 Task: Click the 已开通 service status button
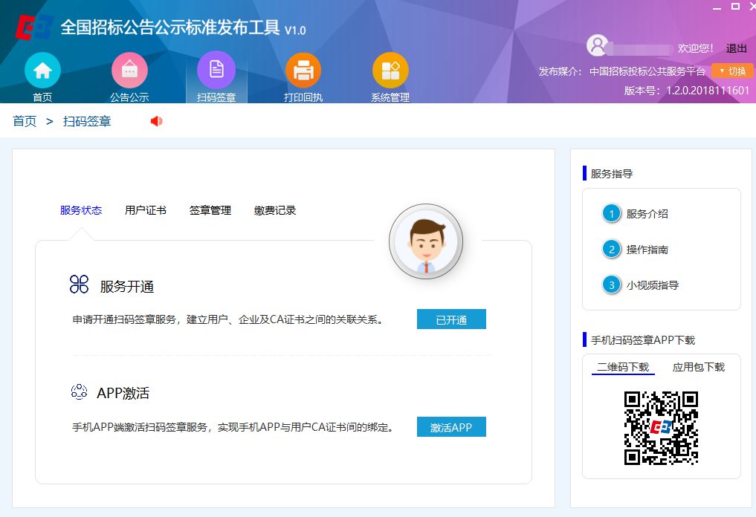(x=451, y=319)
